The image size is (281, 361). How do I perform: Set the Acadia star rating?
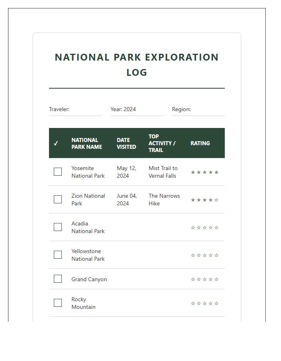pos(205,228)
